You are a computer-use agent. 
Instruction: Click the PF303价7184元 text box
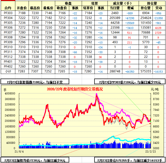[129, 82]
